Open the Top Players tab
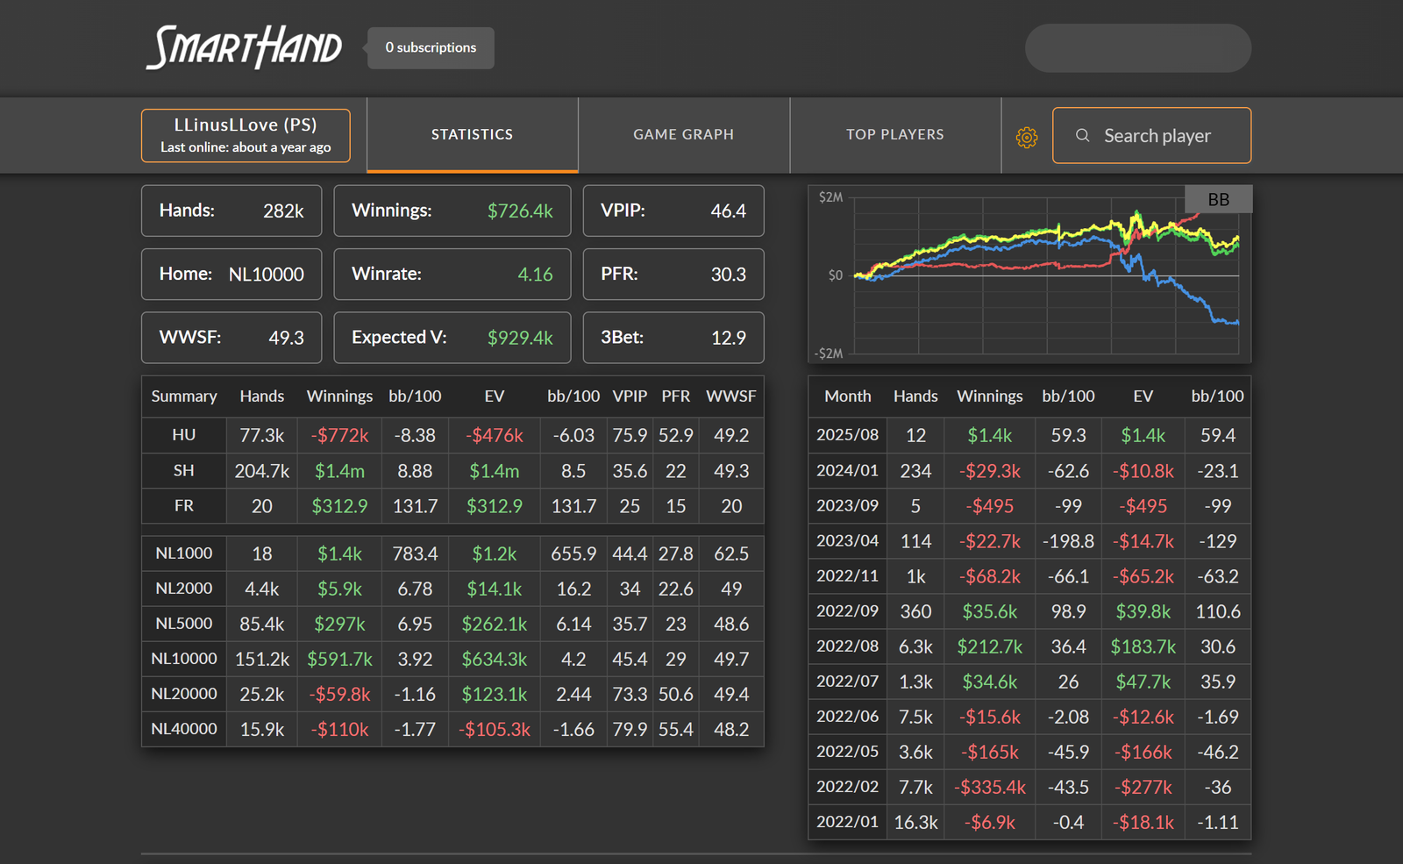 tap(895, 135)
